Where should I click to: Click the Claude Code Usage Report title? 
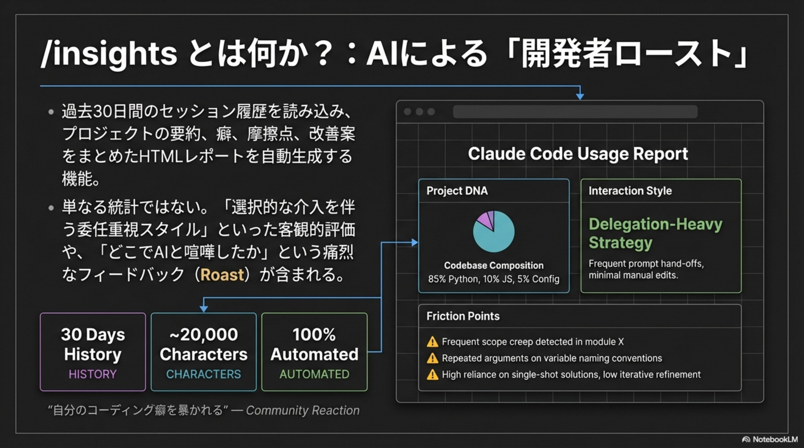pyautogui.click(x=578, y=154)
